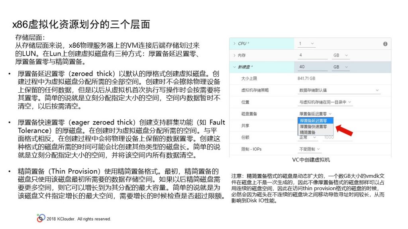The width and height of the screenshot is (408, 229).
Task: Open the CPU count dropdown showing 1
Action: pos(306,44)
